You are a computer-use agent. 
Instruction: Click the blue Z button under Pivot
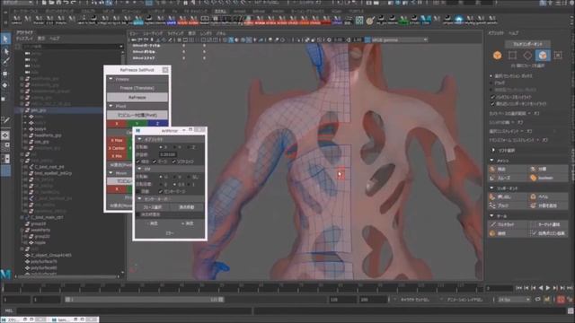coord(158,124)
